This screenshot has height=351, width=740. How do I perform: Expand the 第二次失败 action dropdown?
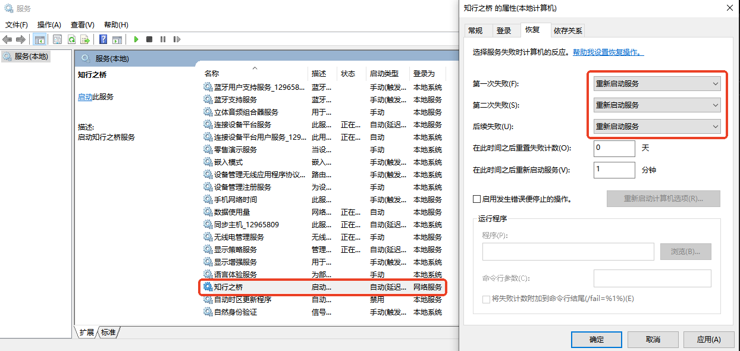657,105
